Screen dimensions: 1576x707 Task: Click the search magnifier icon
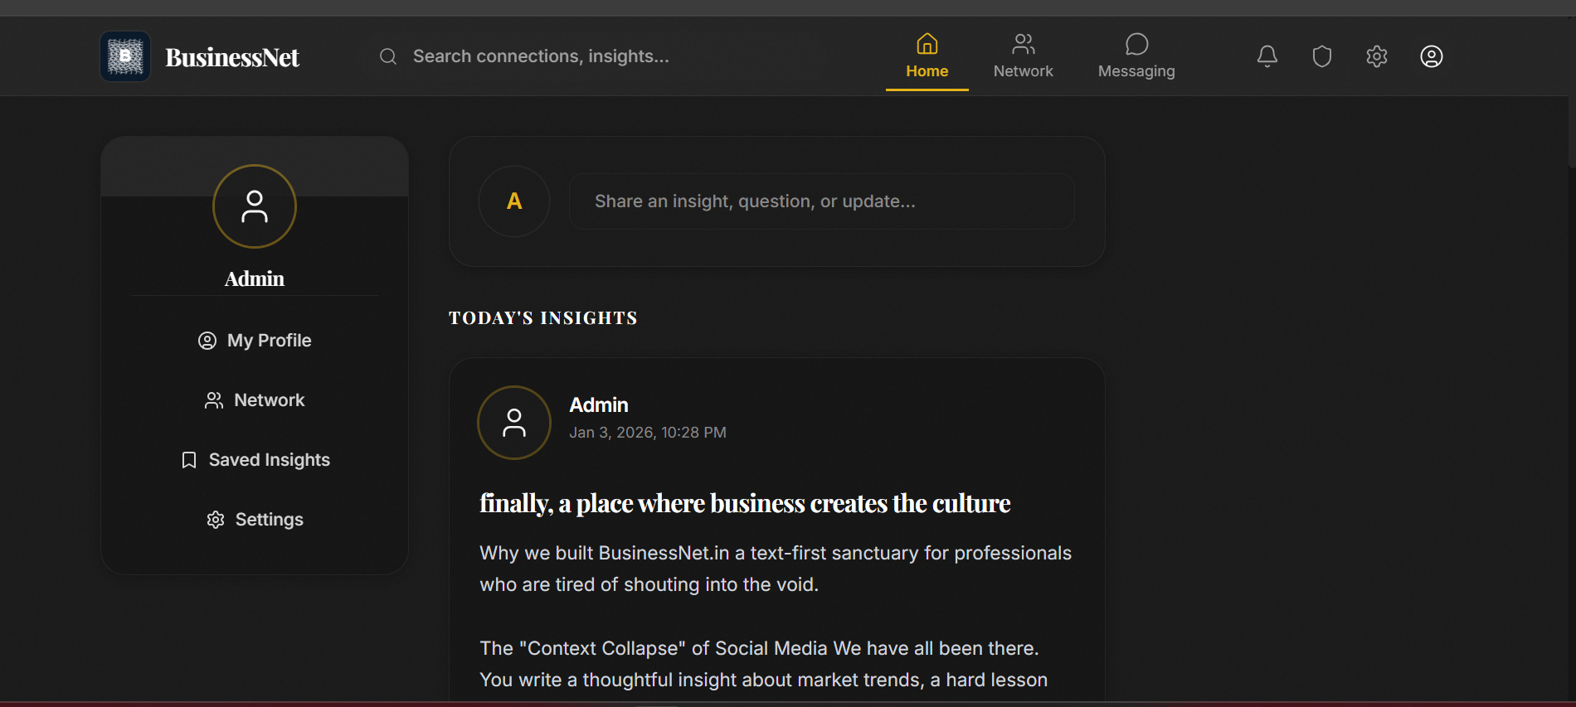388,56
